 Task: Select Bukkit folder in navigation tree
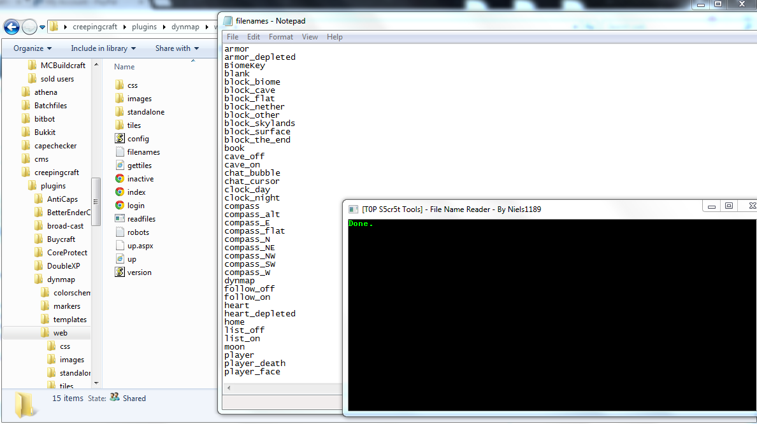[38, 132]
